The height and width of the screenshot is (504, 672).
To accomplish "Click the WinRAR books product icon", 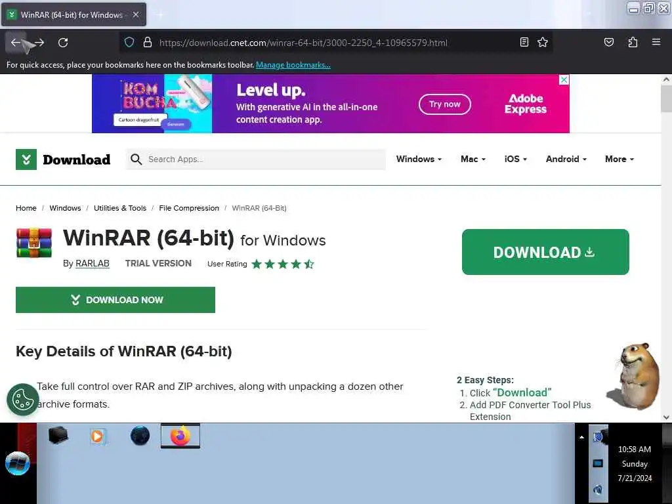I will click(34, 243).
